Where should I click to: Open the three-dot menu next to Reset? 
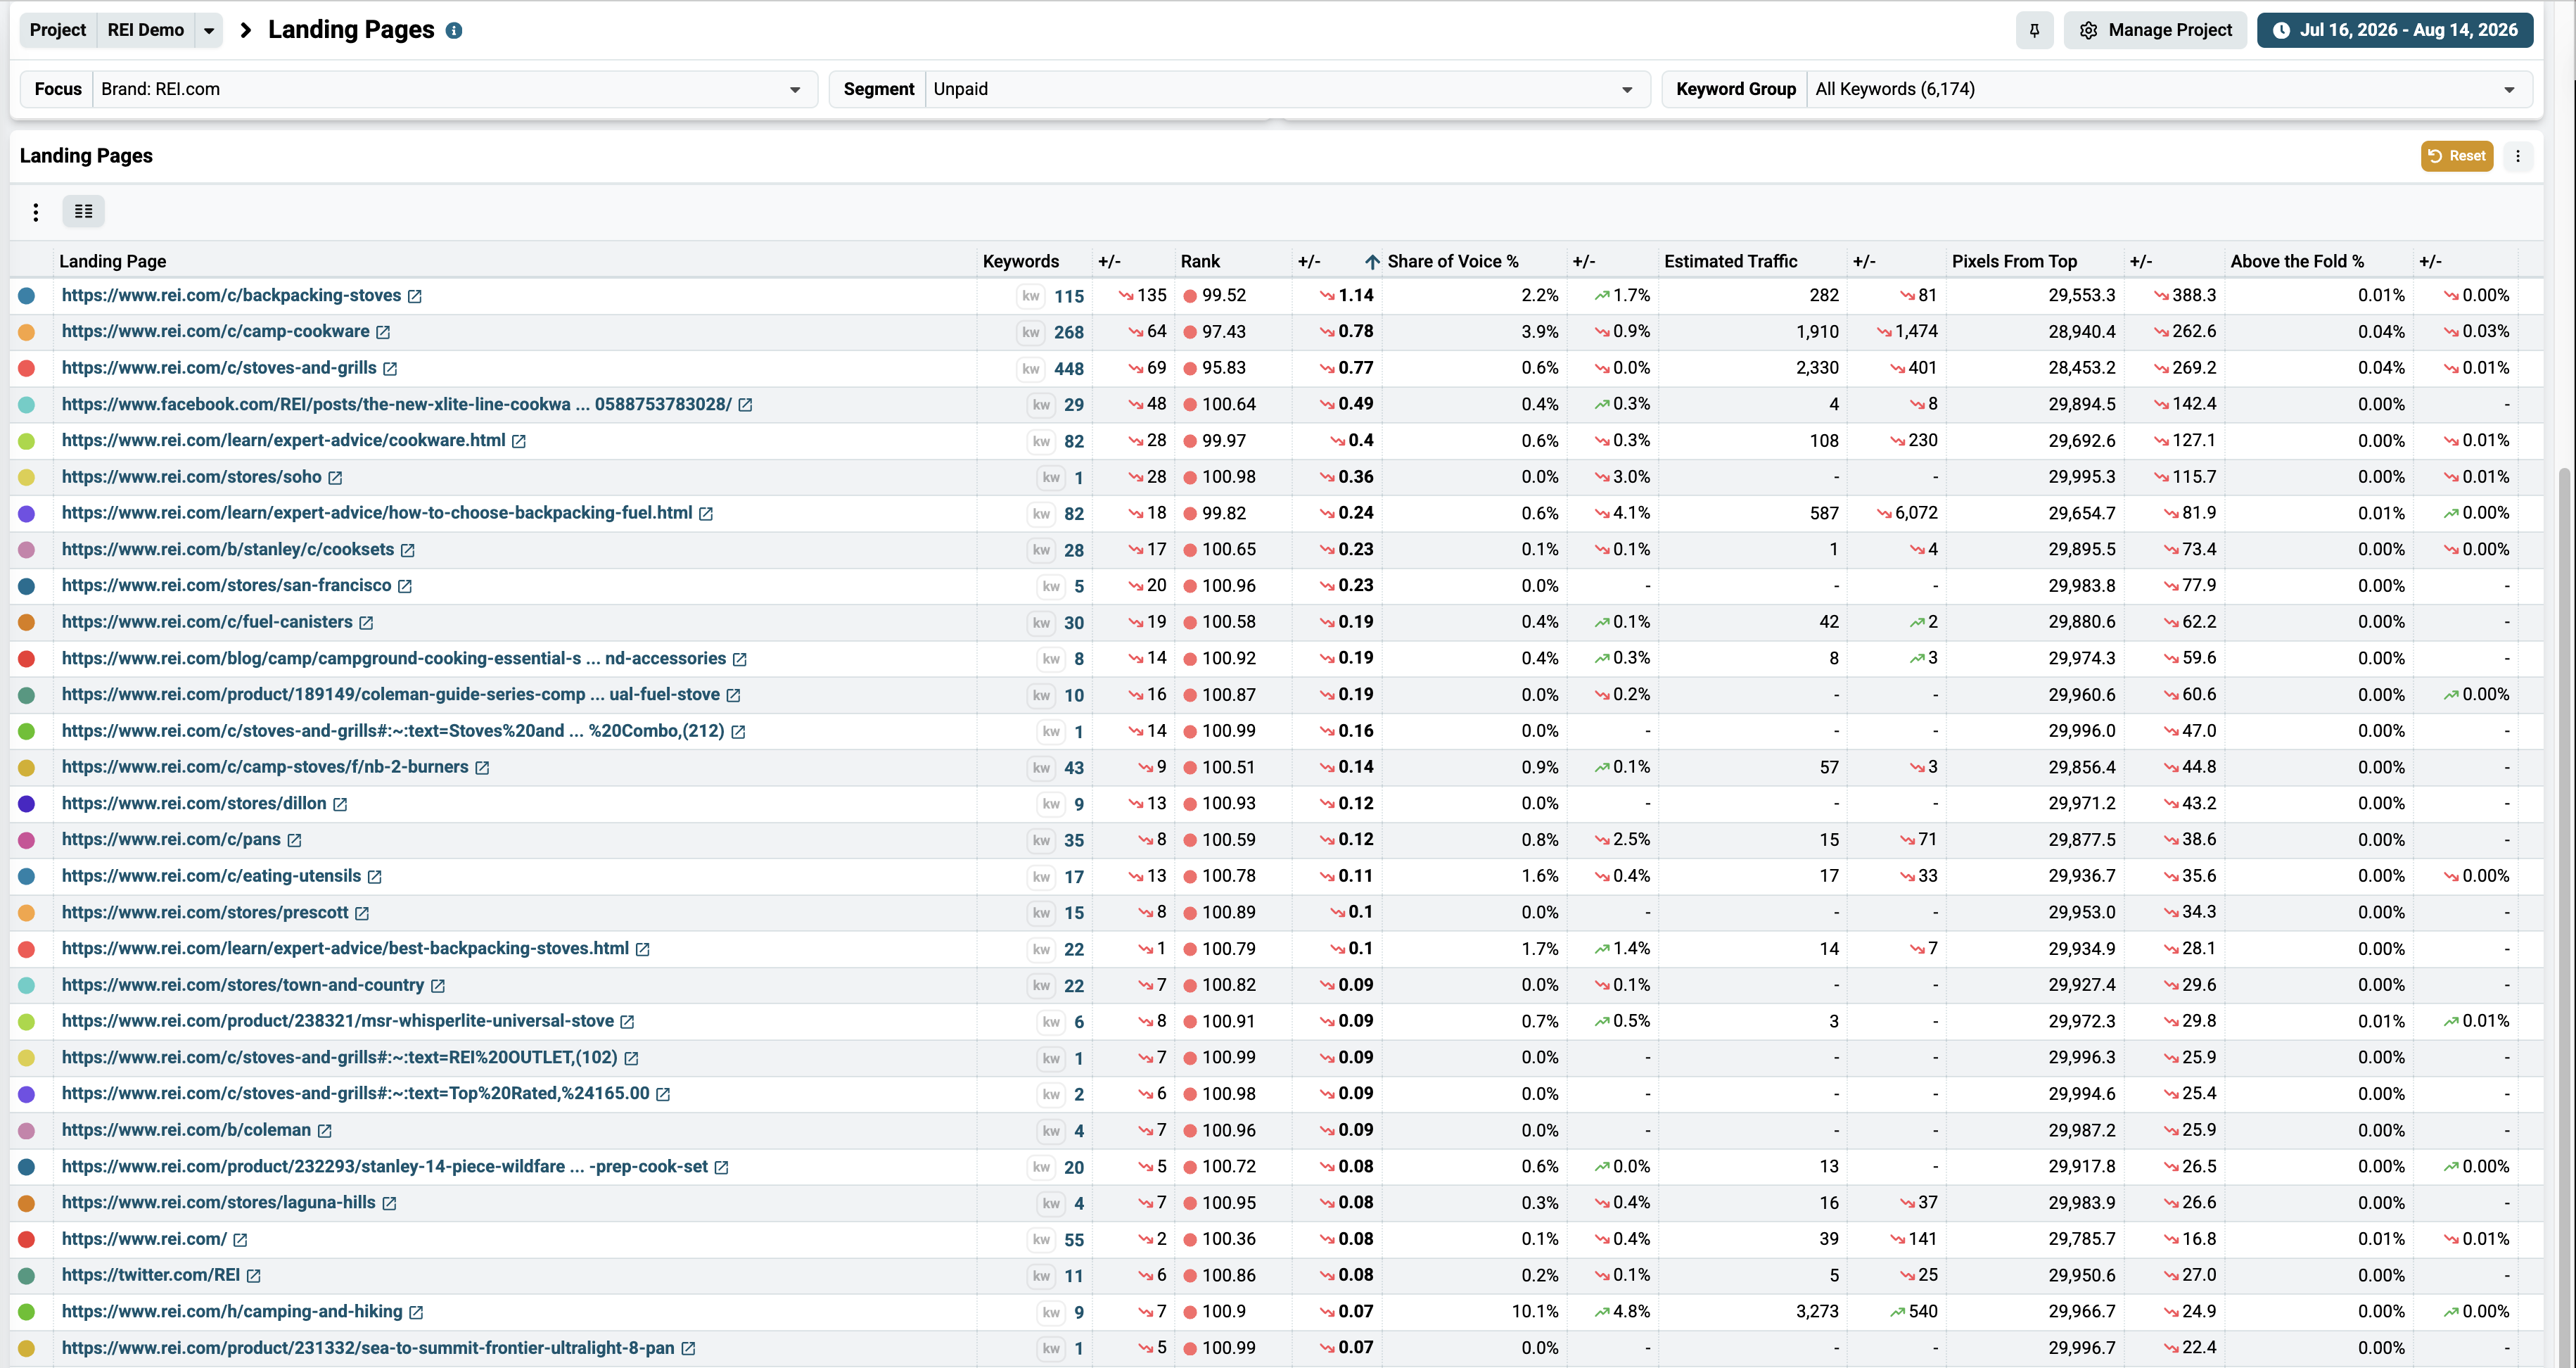pyautogui.click(x=2518, y=156)
